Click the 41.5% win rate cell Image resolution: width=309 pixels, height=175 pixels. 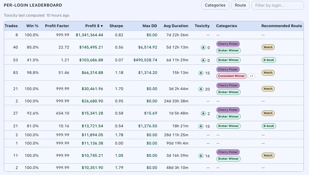point(32,60)
